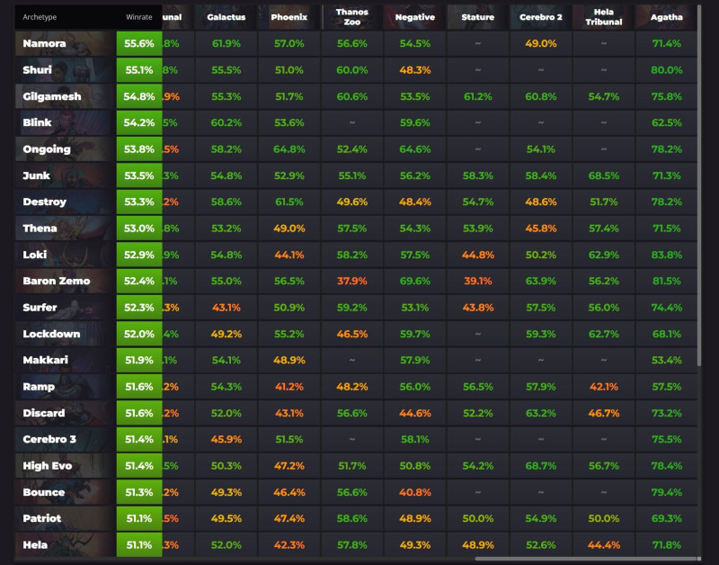Open the Lockdown archetype row
Viewport: 719px width, 565px height.
tap(65, 334)
